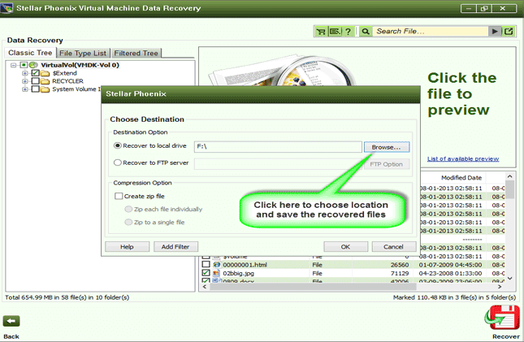Open help via question mark icon

click(x=349, y=32)
